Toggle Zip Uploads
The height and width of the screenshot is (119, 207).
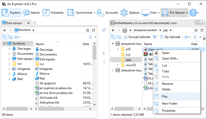click(x=170, y=37)
